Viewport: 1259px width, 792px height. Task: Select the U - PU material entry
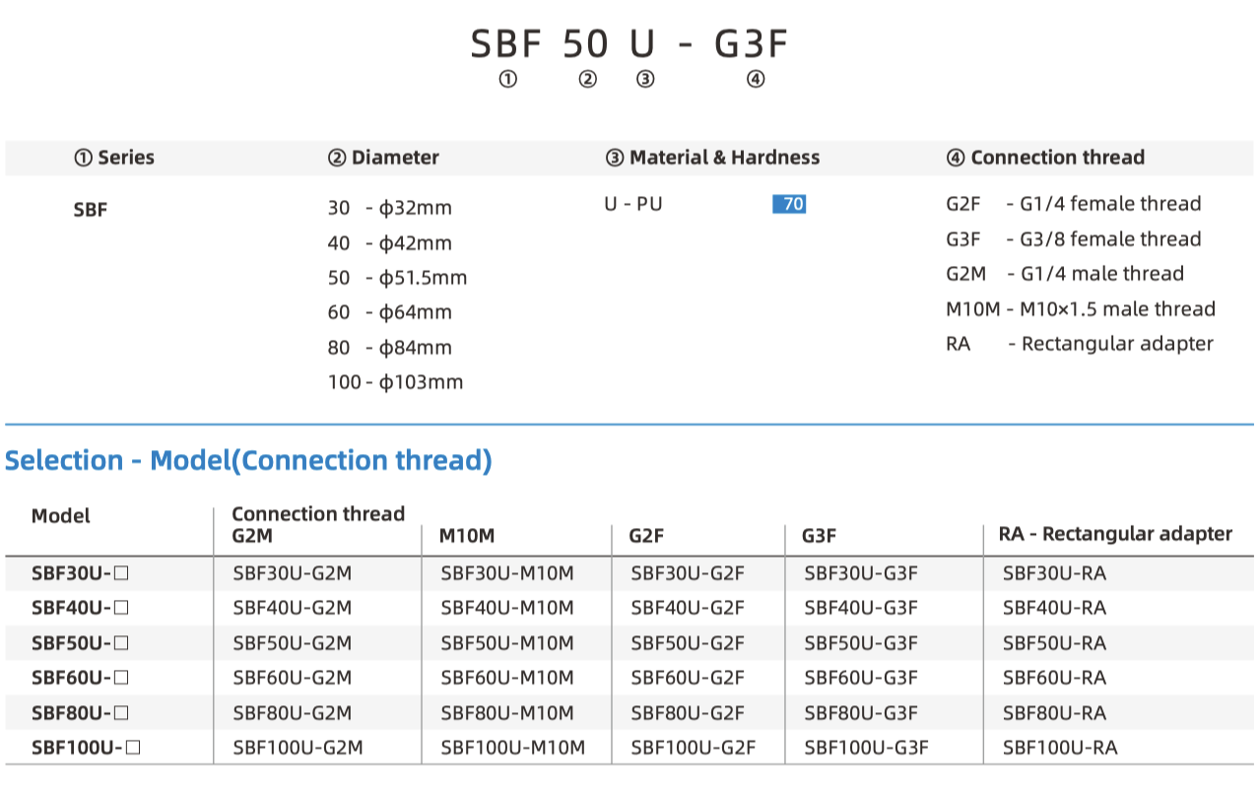coord(633,204)
